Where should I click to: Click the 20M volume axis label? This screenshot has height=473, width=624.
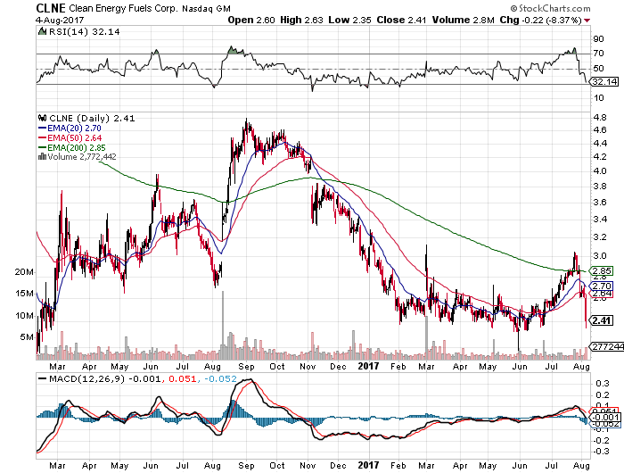tap(24, 272)
